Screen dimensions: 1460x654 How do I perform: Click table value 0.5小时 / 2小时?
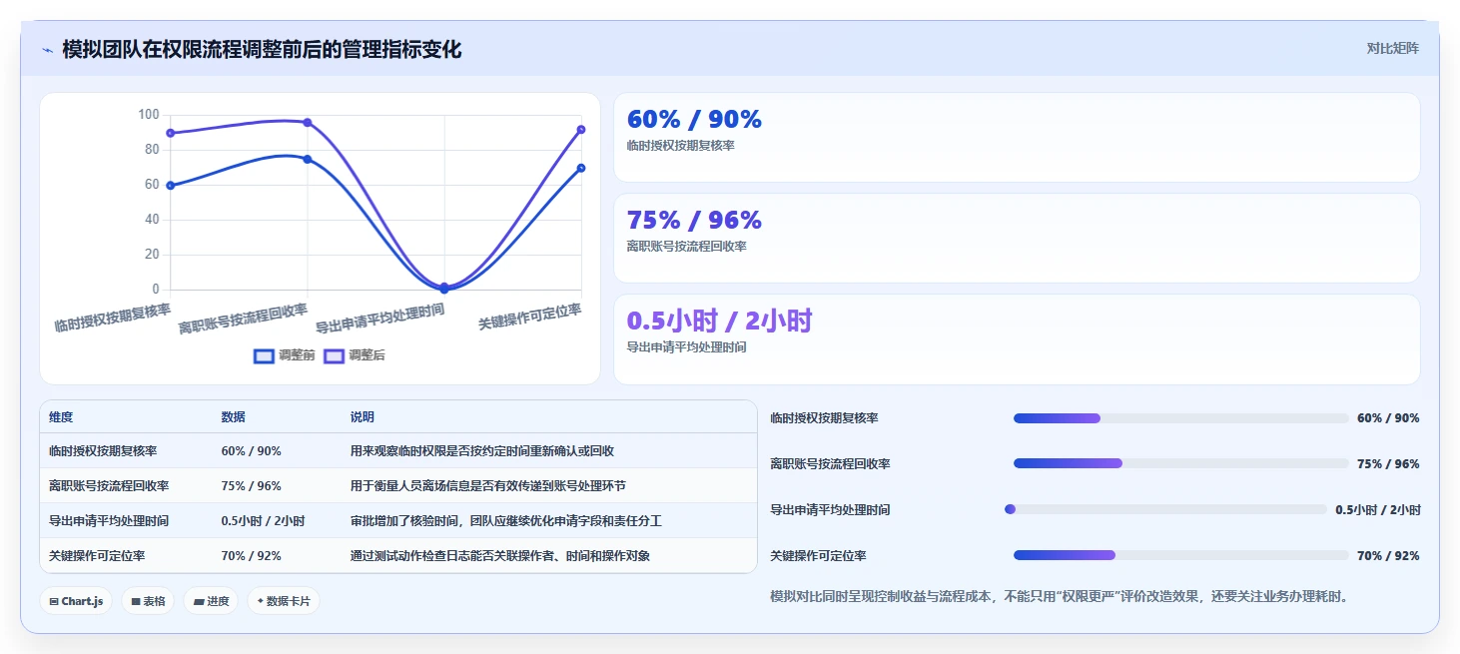click(x=263, y=521)
